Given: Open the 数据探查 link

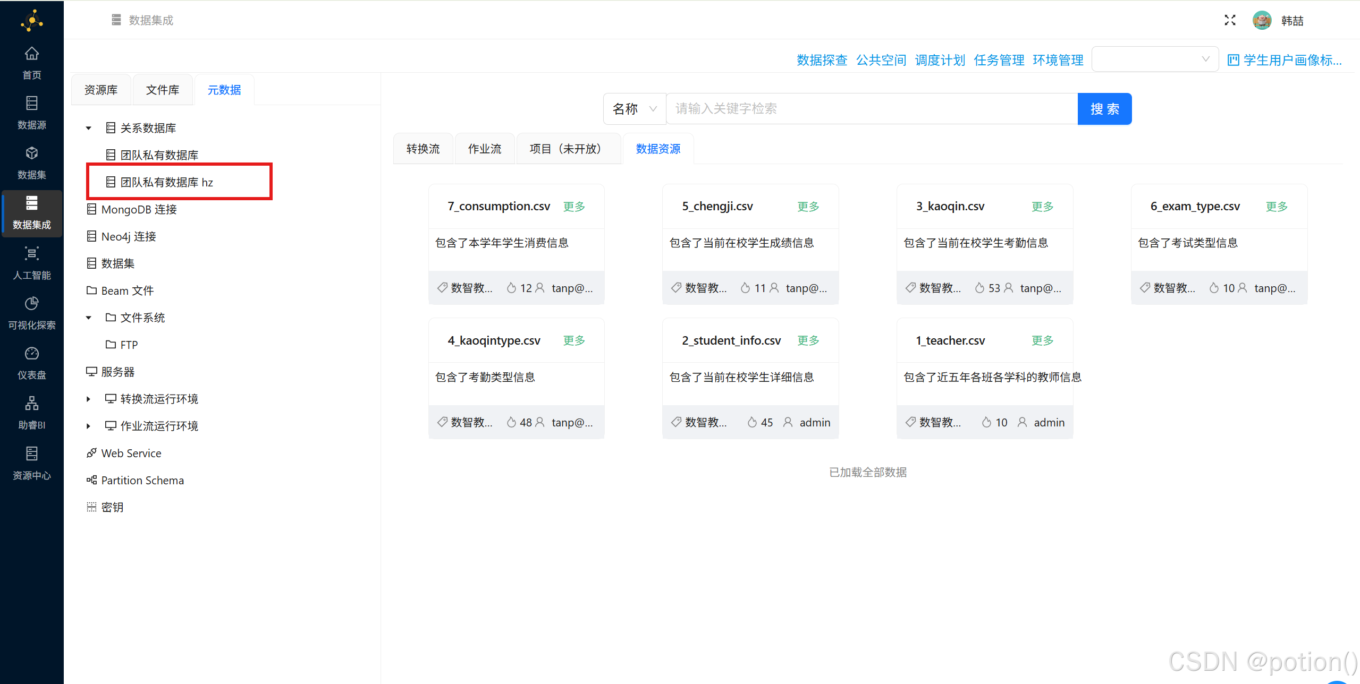Looking at the screenshot, I should 822,60.
